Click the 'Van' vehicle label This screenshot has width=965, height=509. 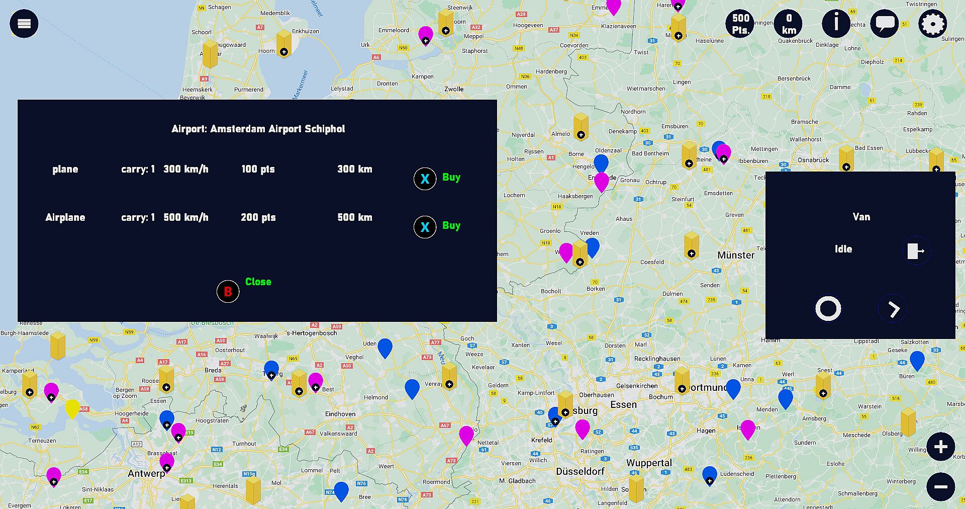[x=861, y=217]
